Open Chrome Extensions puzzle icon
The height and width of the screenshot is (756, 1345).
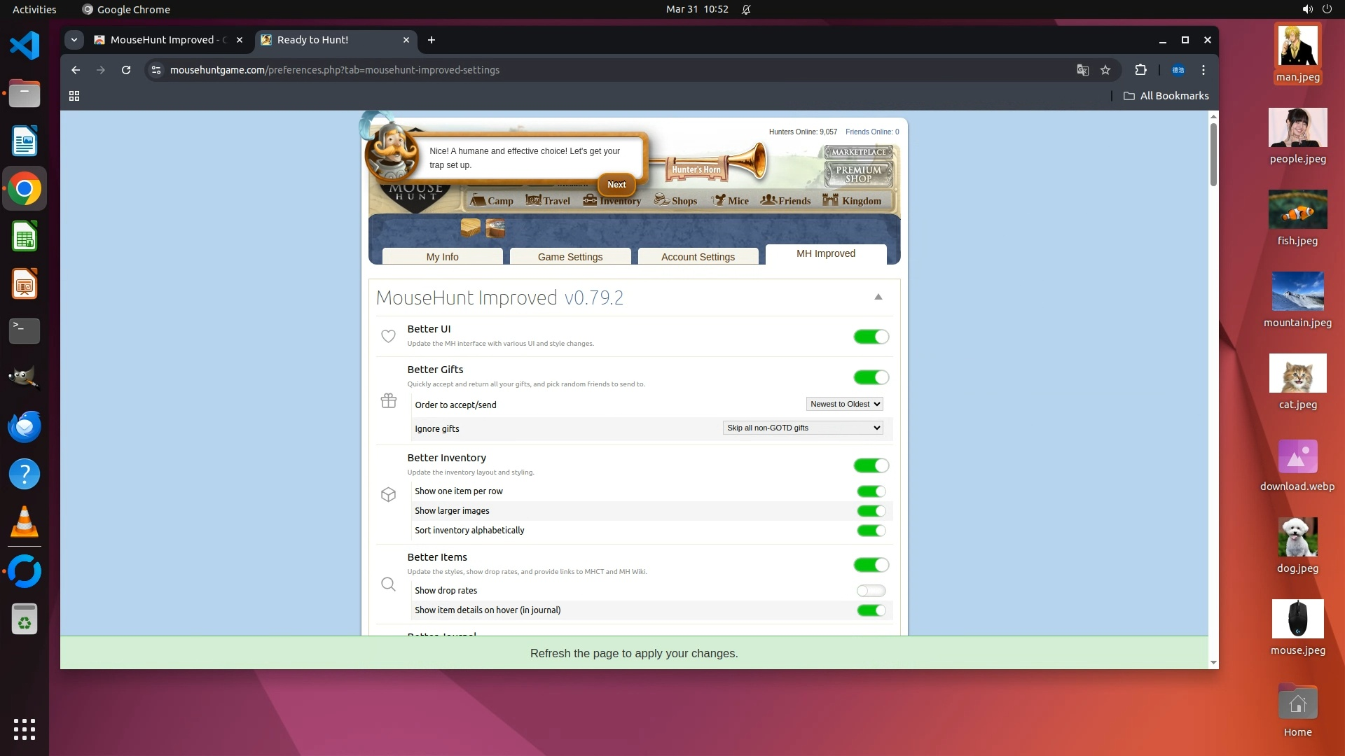(x=1140, y=70)
